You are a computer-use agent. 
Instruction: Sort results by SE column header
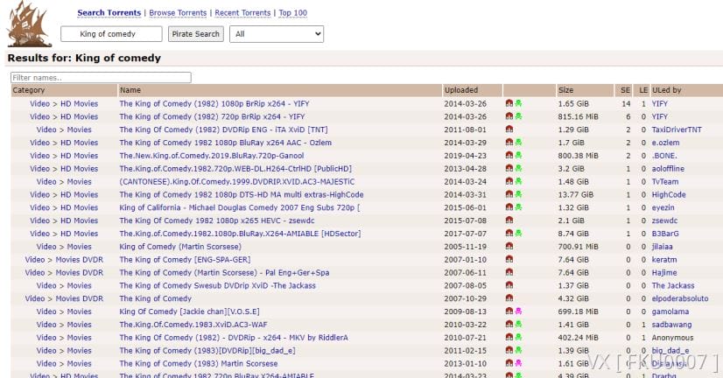(625, 90)
